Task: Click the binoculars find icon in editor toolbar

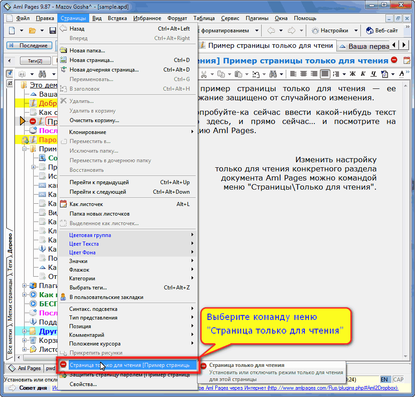Action: tap(273, 74)
